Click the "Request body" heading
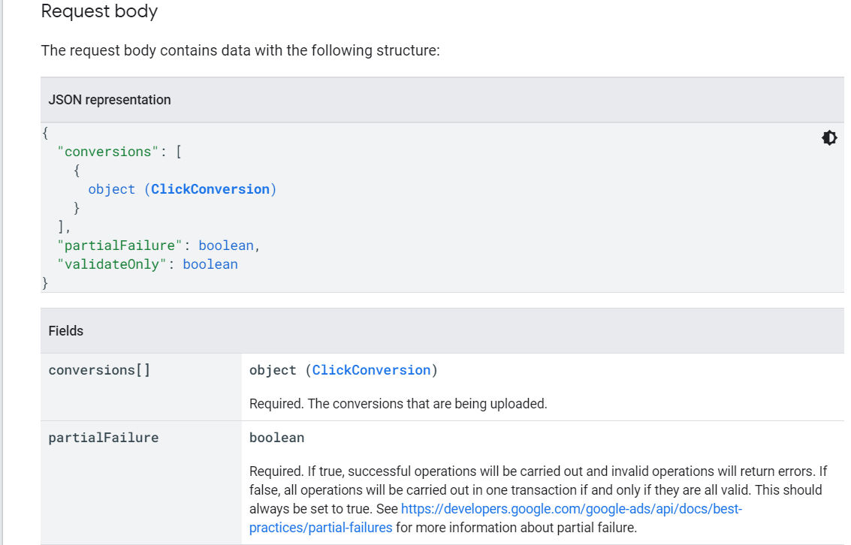The image size is (851, 545). coord(99,12)
